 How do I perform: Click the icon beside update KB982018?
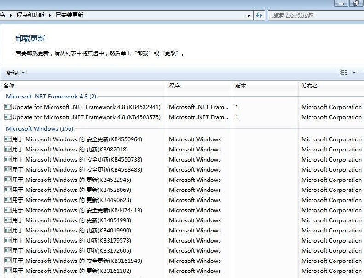coord(7,149)
